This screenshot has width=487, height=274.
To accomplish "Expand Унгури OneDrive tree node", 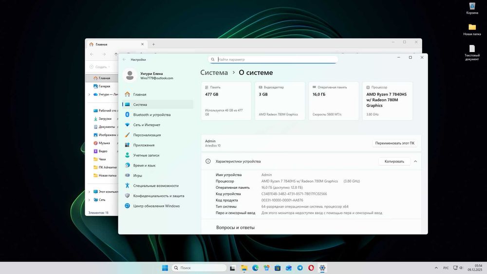I will tap(89, 94).
